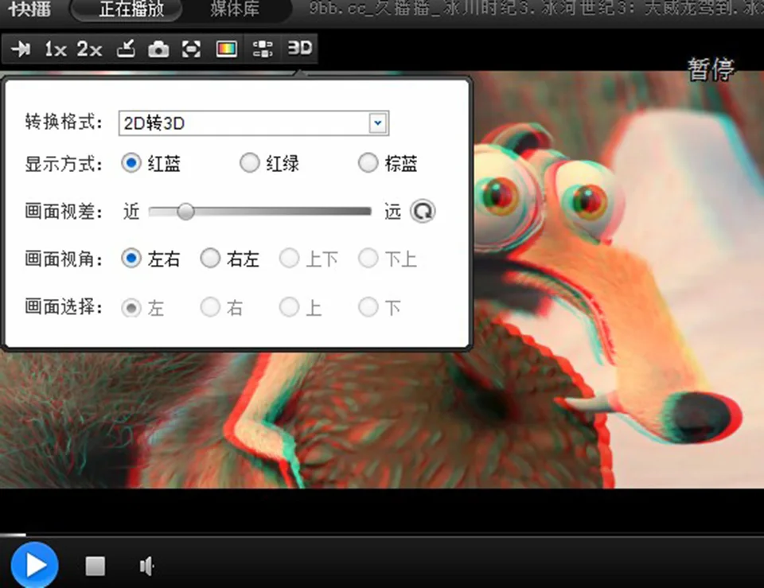Open the color adjustment icon
The width and height of the screenshot is (764, 588).
tap(227, 49)
